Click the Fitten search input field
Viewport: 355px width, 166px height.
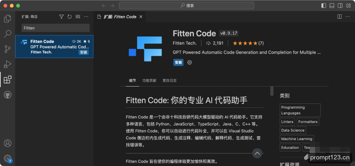(55, 28)
